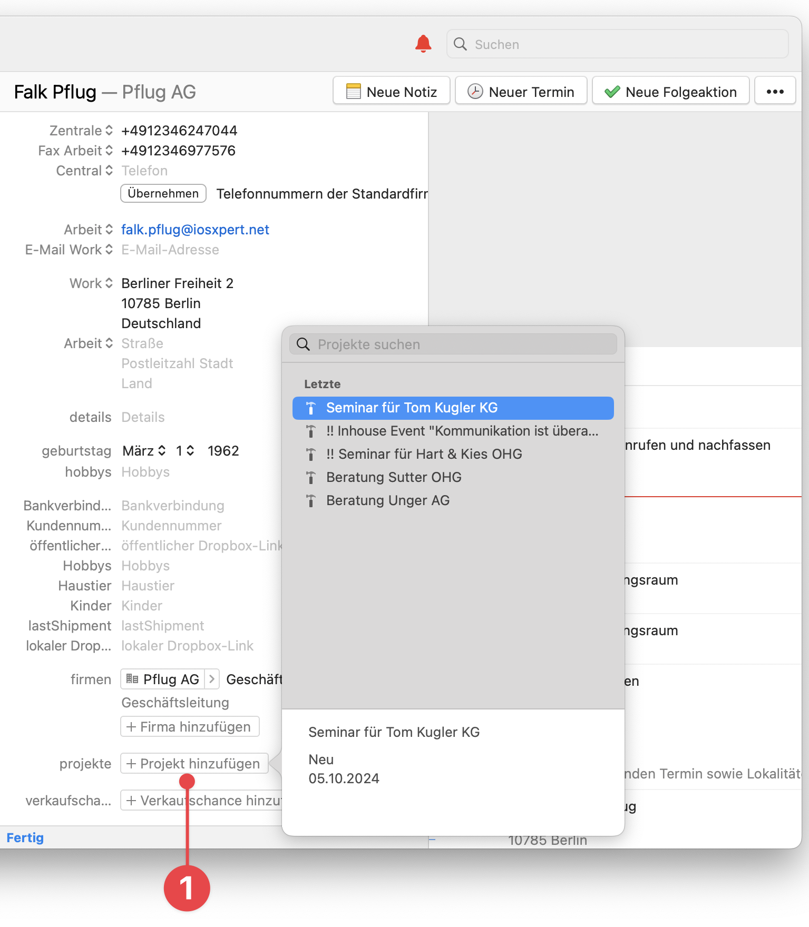This screenshot has height=927, width=809.
Task: Open the Fax Arbeit label dropdown
Action: [109, 151]
